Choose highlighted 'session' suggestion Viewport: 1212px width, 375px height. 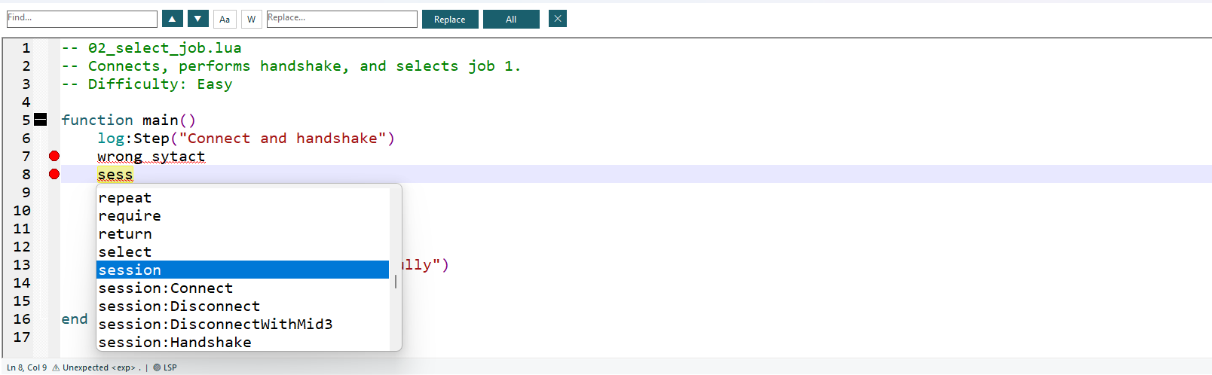[x=243, y=270]
